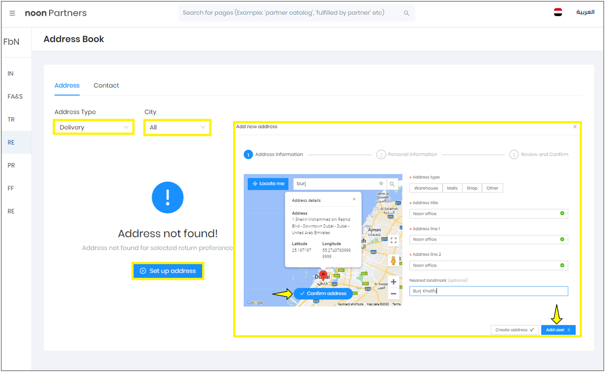This screenshot has height=372, width=606.
Task: Click the latitude value 25.197197
Action: click(x=302, y=250)
